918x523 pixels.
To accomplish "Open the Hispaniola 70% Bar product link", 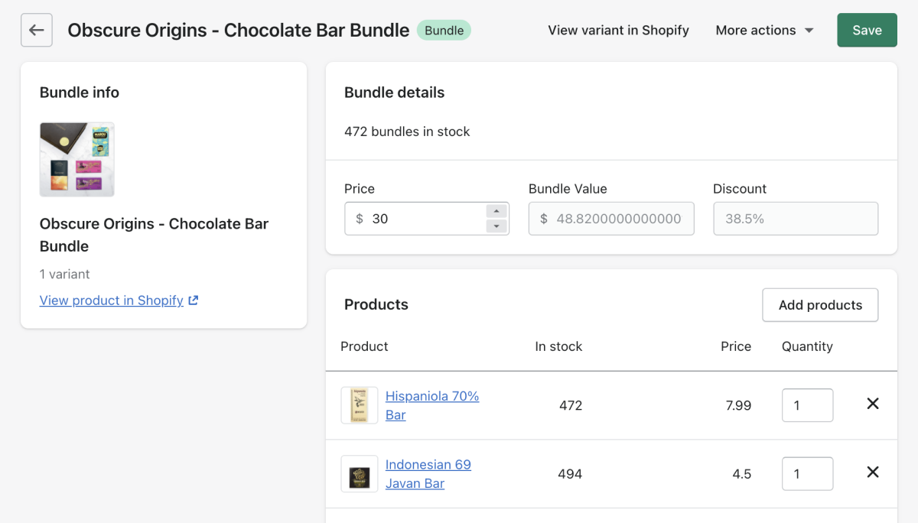I will tap(432, 405).
